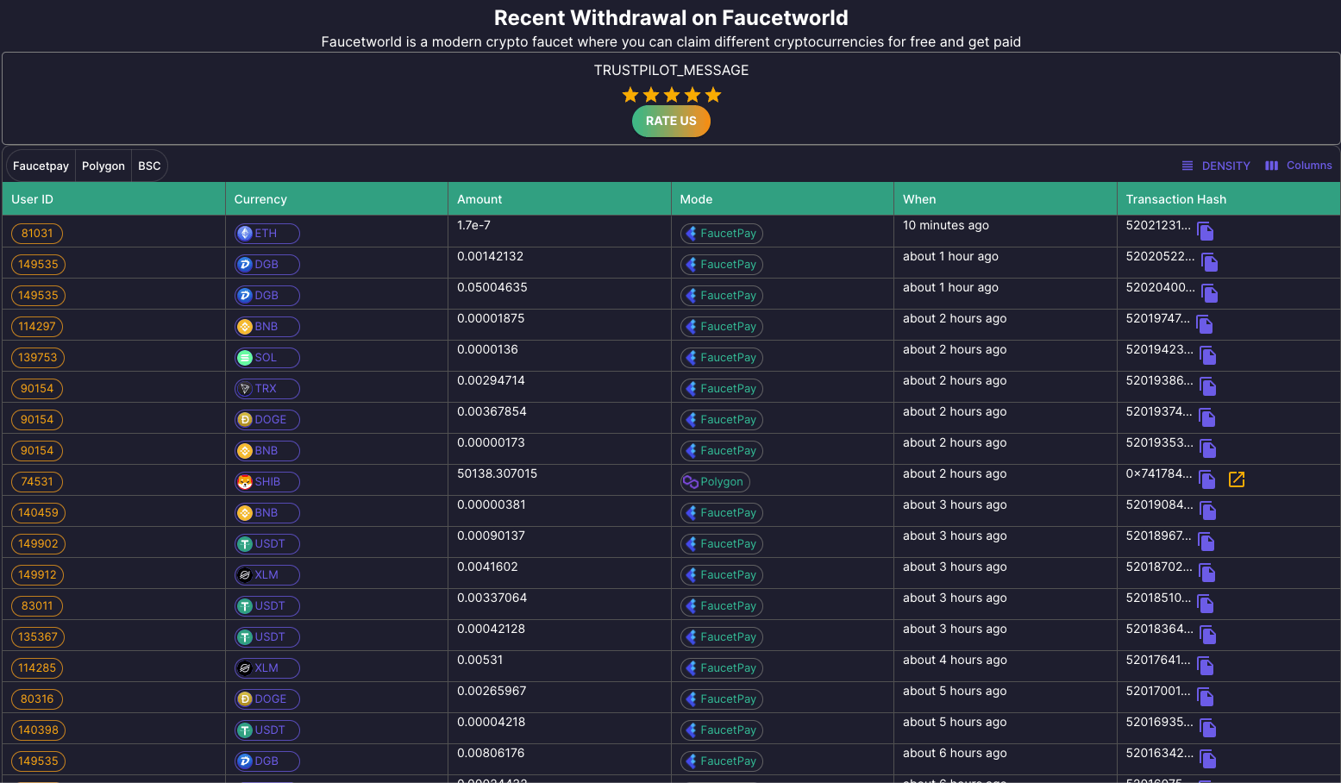Image resolution: width=1341 pixels, height=783 pixels.
Task: Copy hash 52019747 in the BNB row
Action: [x=1205, y=324]
